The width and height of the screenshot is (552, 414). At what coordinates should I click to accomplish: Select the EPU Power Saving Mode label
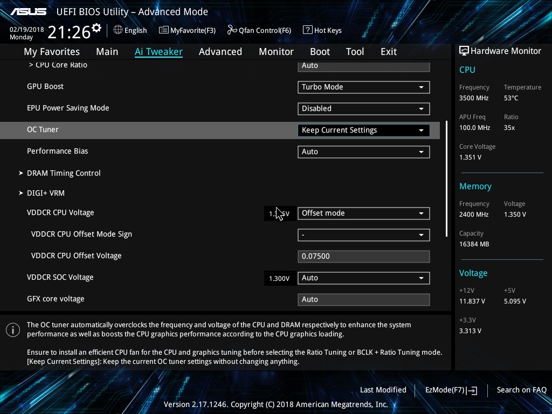point(68,108)
